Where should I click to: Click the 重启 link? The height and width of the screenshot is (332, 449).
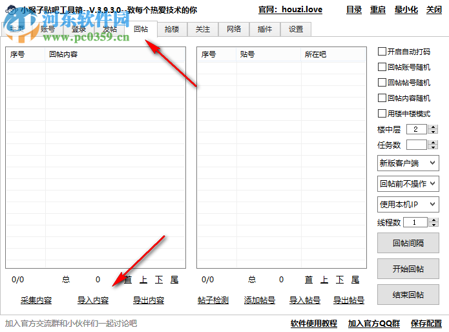click(x=377, y=10)
